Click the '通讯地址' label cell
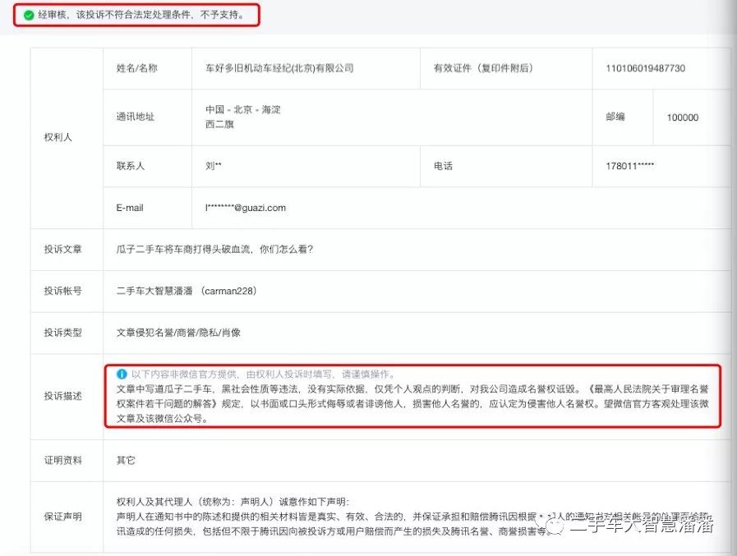Image resolution: width=737 pixels, height=556 pixels. tap(147, 117)
